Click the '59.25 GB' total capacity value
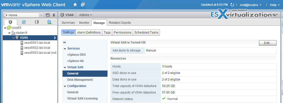Viewport: 283px width, 103px height. (x=168, y=86)
